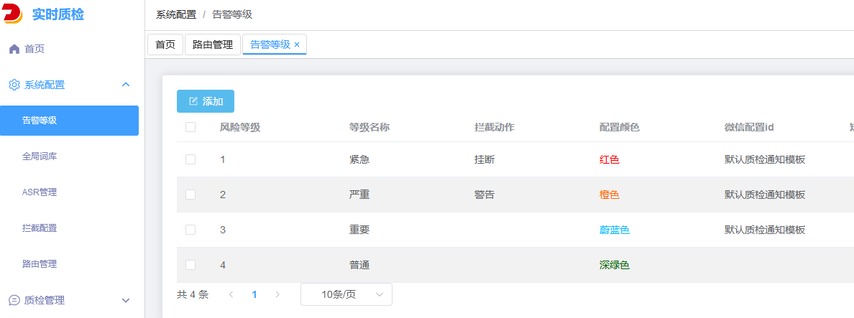The width and height of the screenshot is (854, 318).
Task: Expand the 质检管理 menu chevron
Action: click(126, 300)
